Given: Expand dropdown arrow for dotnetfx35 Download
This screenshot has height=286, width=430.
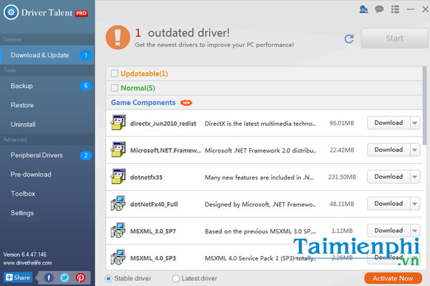Looking at the screenshot, I should 415,177.
